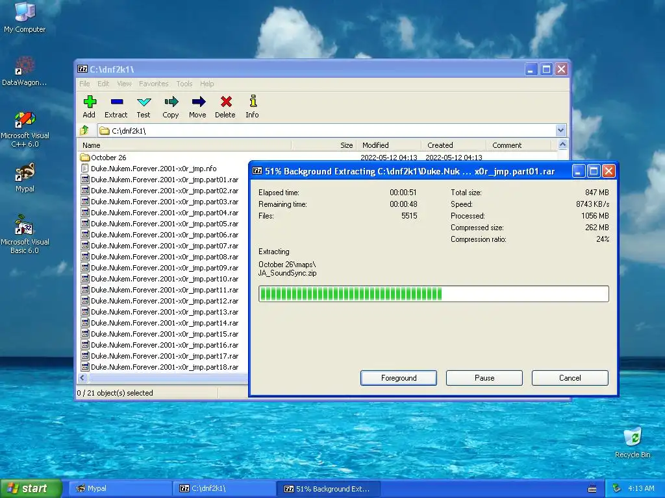Click the taskbar clock 4:13 AM
Viewport: 665px width, 498px height.
point(641,488)
